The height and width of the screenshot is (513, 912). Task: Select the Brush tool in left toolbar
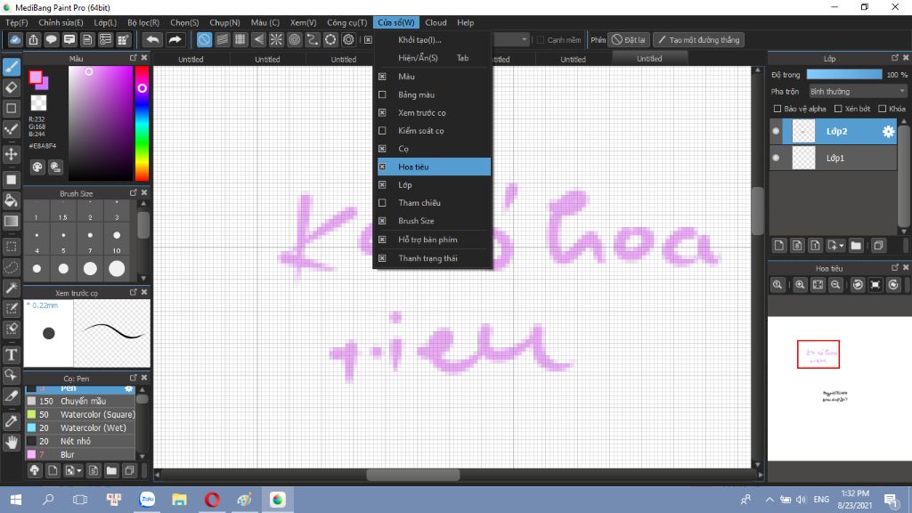(11, 67)
